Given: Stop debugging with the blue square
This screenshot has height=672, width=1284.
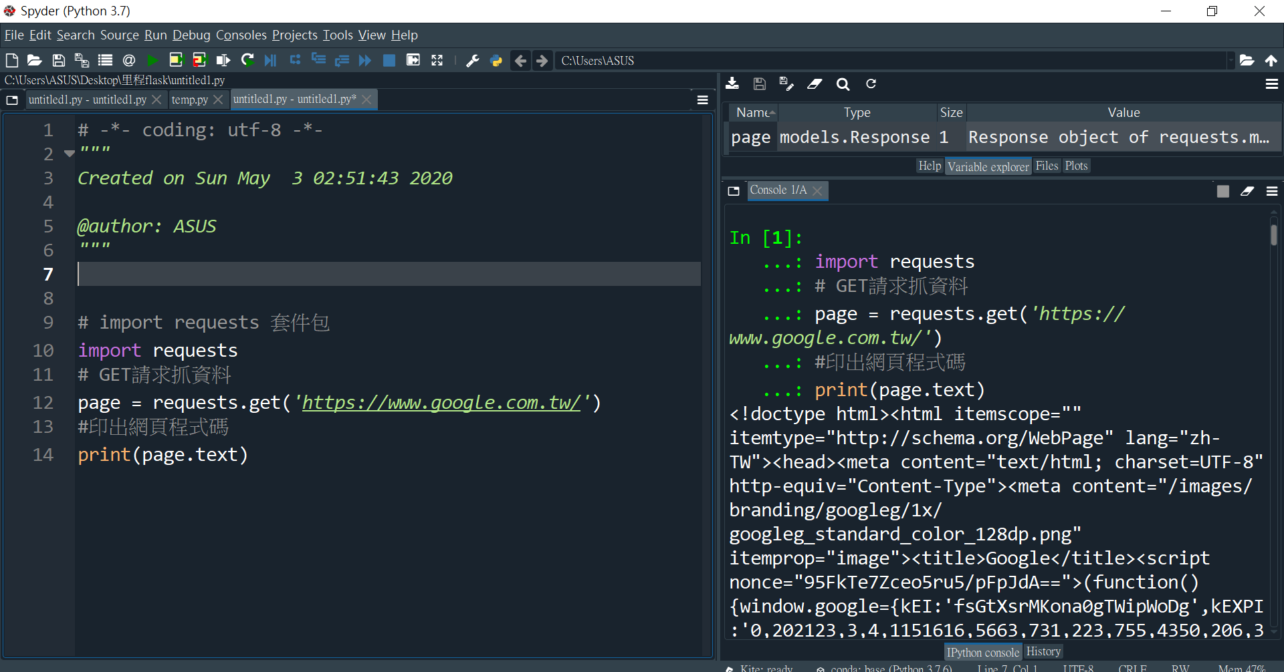Looking at the screenshot, I should pos(389,60).
